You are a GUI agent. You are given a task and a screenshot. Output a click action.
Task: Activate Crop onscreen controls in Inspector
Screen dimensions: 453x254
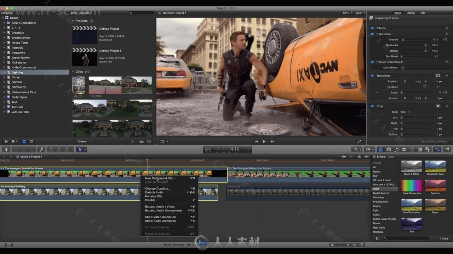click(438, 106)
